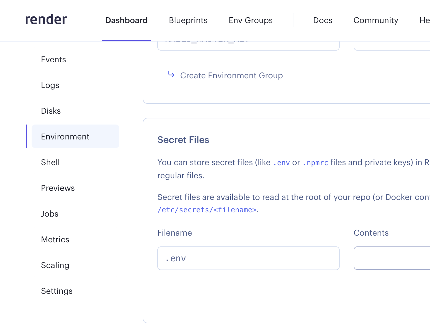
Task: Switch to Env Groups in top navigation
Action: (x=250, y=20)
